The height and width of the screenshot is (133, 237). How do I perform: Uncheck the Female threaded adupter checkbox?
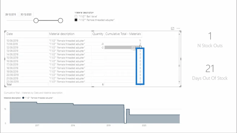pos(76,20)
